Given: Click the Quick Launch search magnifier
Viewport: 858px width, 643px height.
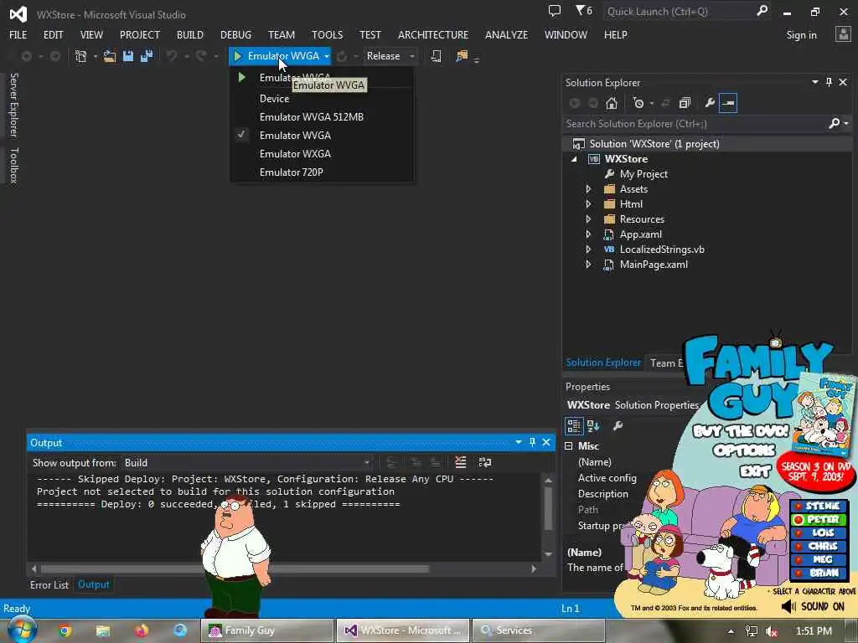Looking at the screenshot, I should (x=762, y=10).
